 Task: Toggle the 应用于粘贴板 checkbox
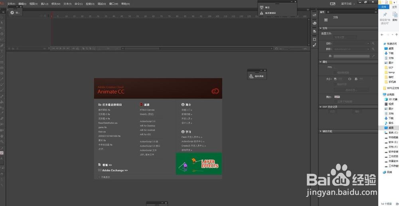(335, 101)
